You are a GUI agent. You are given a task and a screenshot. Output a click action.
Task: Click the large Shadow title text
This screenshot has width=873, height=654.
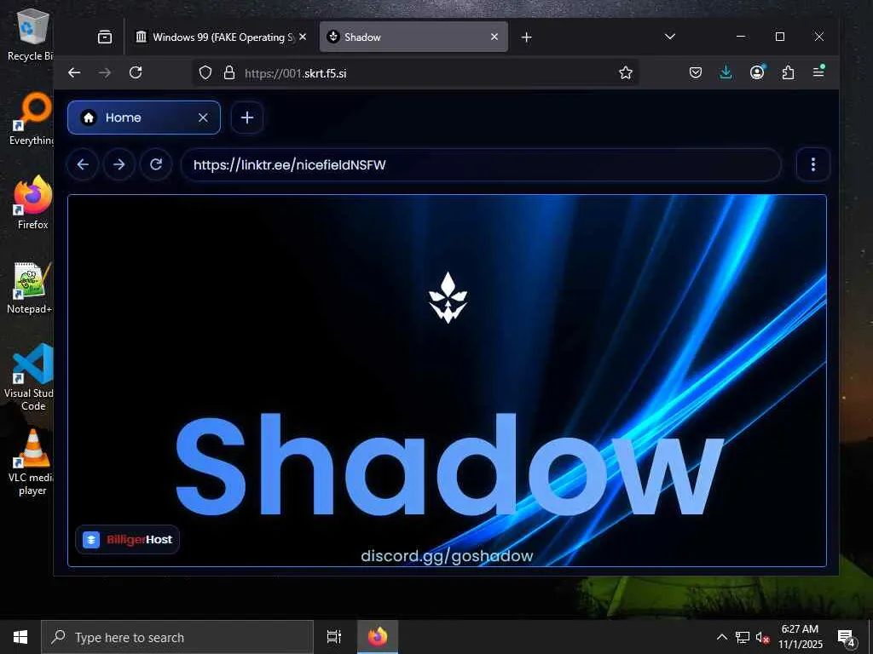(x=450, y=465)
